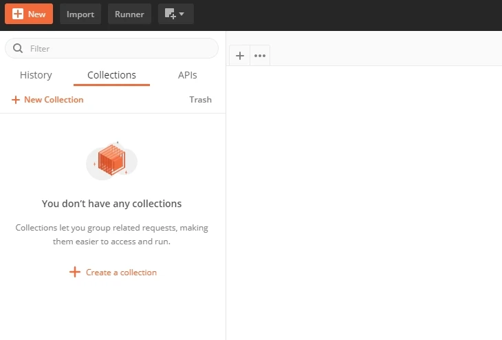Follow the Create a collection link
This screenshot has width=502, height=340.
pyautogui.click(x=121, y=273)
